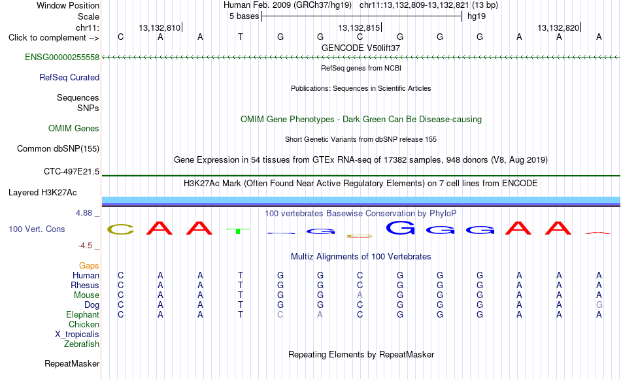This screenshot has width=621, height=379.
Task: Click the GTEx Gene Expression track title
Action: click(x=361, y=160)
